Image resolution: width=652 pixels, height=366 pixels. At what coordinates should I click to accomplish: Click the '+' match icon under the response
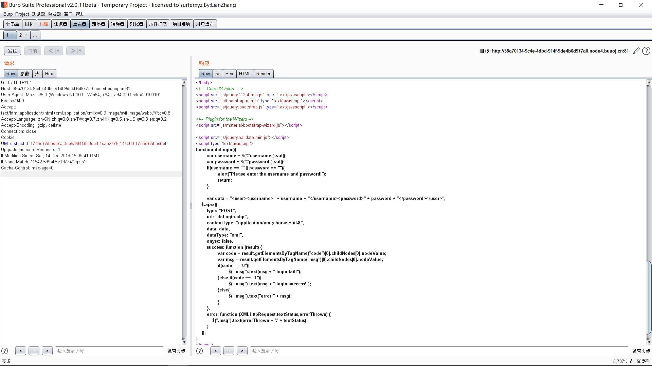coord(229,351)
